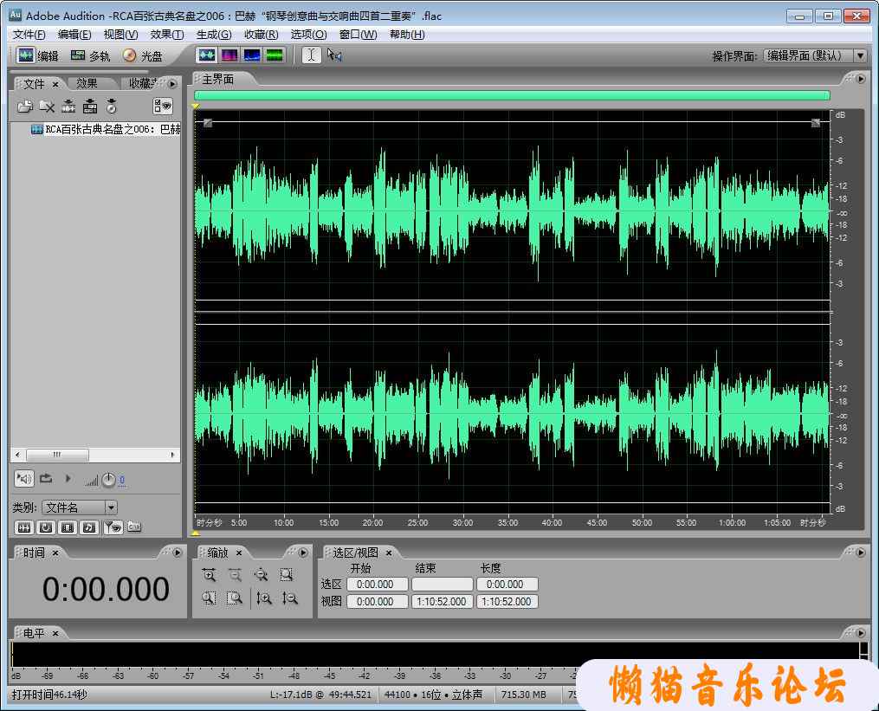Click zoom in vertically icon

click(x=264, y=598)
